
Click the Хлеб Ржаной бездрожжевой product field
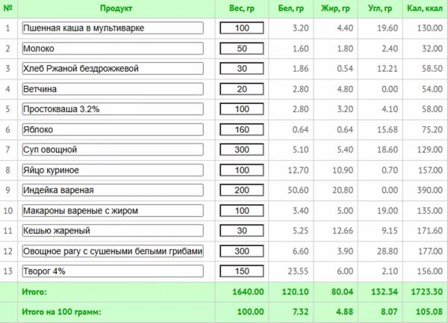(113, 69)
